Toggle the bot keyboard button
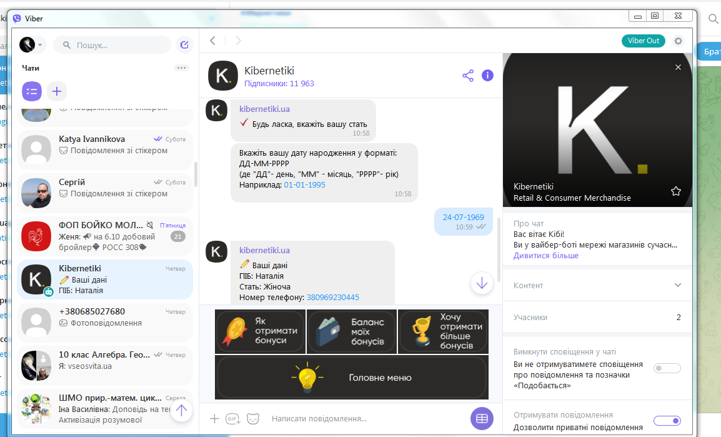721x437 pixels. (x=482, y=419)
